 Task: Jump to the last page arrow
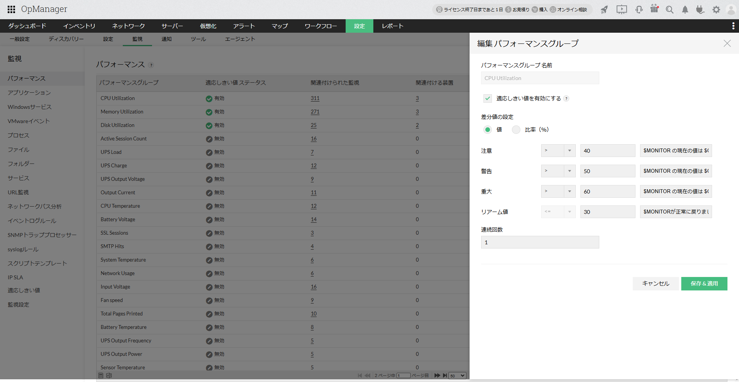(x=445, y=375)
